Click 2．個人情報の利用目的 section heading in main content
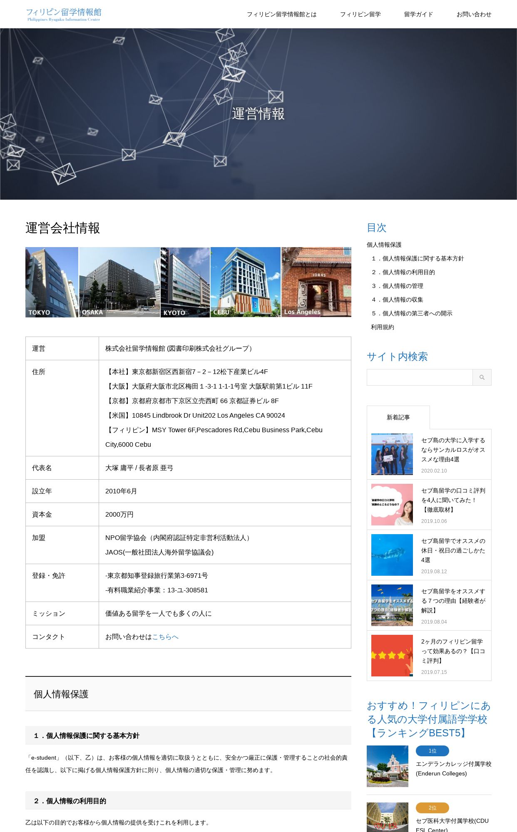The height and width of the screenshot is (832, 517). [x=188, y=801]
